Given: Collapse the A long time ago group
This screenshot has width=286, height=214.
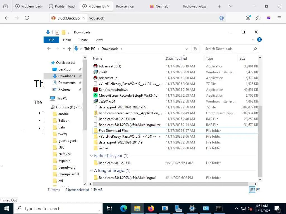Looking at the screenshot, I should [91, 171].
